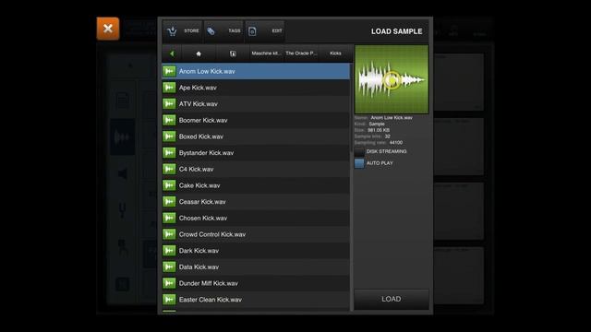Select Data Kick.wav sample
This screenshot has height=332, width=591.
tap(256, 267)
